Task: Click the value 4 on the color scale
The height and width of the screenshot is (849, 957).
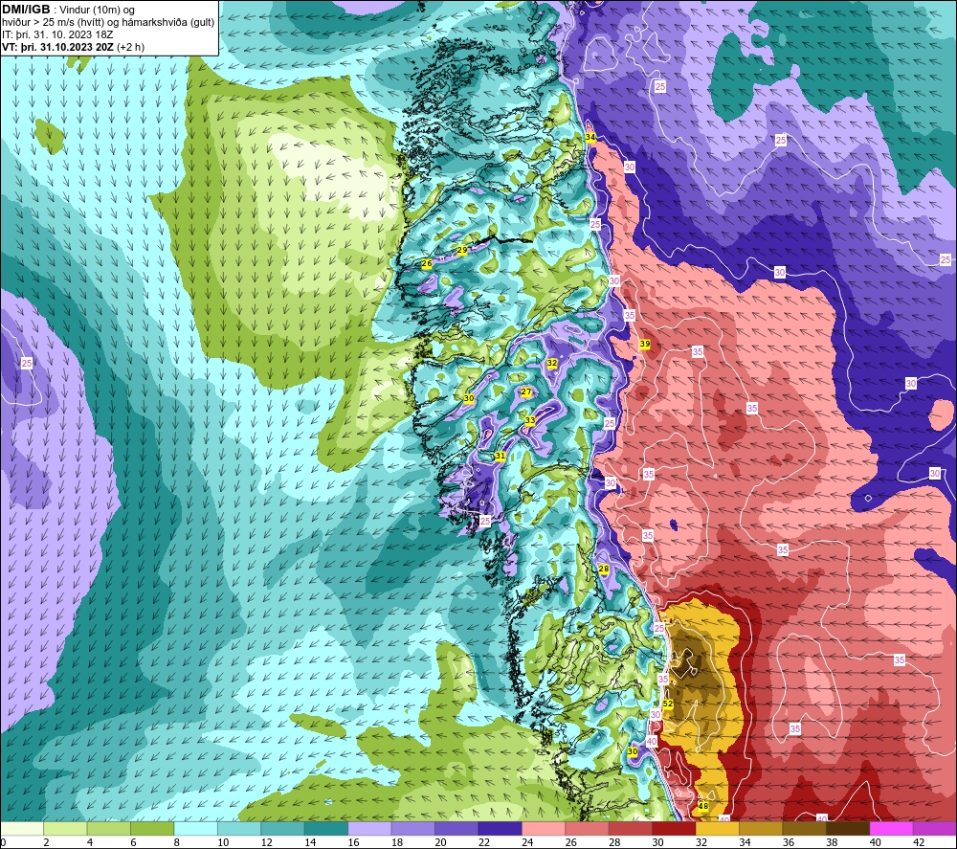Action: (x=90, y=842)
